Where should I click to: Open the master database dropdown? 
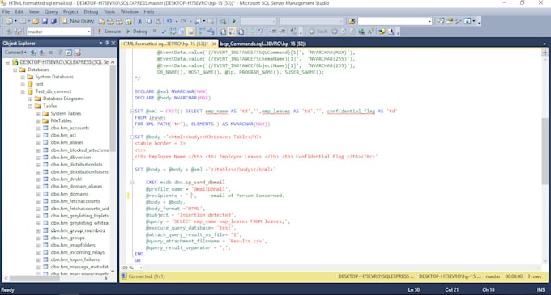88,32
